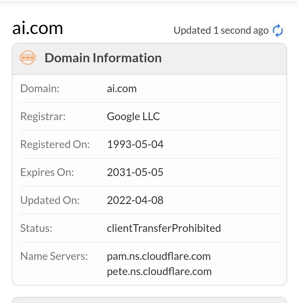Click the pete.ns.cloudflare.com name server

point(159,271)
